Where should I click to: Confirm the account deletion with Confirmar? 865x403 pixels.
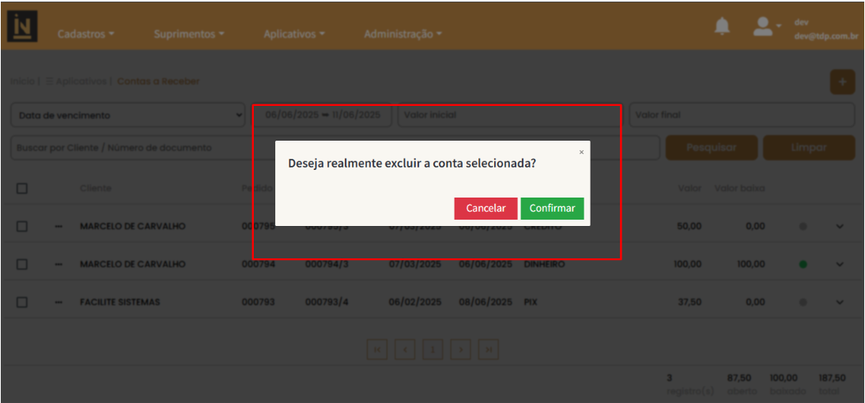(552, 209)
